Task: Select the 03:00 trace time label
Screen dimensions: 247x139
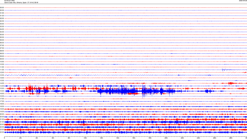Action: (2, 24)
